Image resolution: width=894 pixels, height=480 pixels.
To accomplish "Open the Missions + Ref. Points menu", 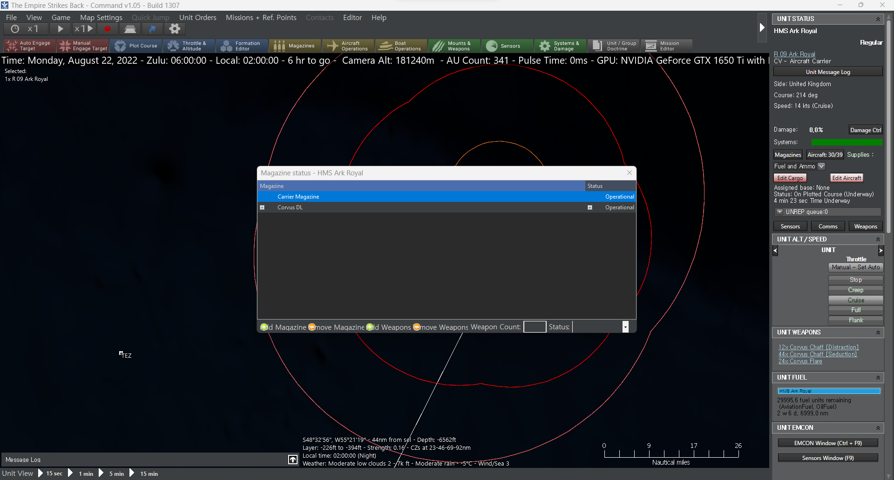I will point(261,18).
